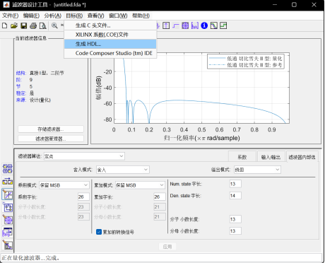
Task: Open the 舍入模式 dropdown
Action: click(x=123, y=170)
